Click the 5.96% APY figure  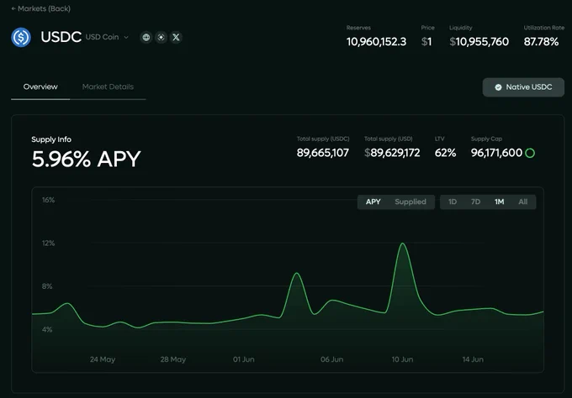(x=86, y=160)
